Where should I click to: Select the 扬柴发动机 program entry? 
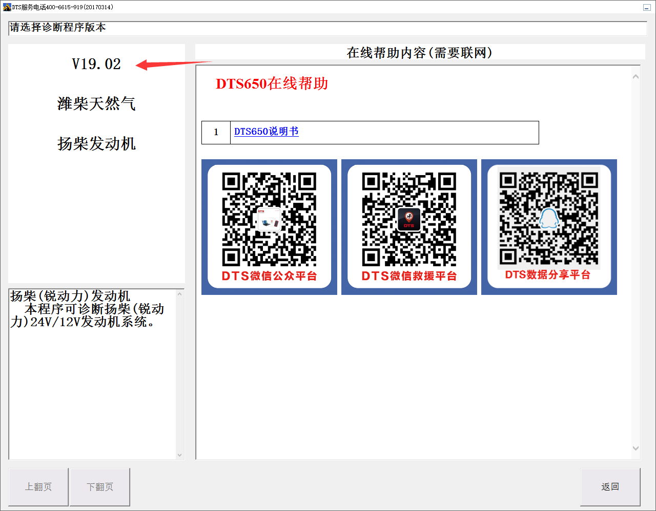96,144
